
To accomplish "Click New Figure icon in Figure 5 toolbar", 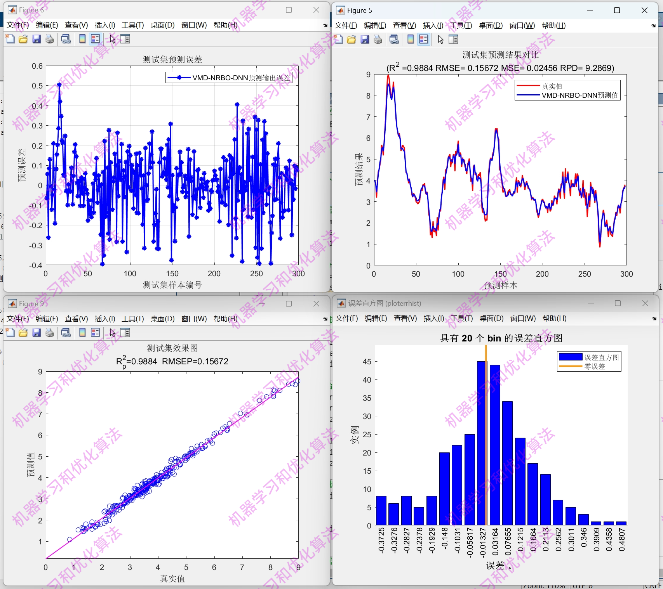I will pyautogui.click(x=339, y=39).
